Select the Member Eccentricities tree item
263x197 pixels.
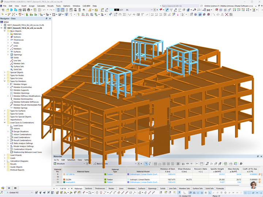pos(23,87)
